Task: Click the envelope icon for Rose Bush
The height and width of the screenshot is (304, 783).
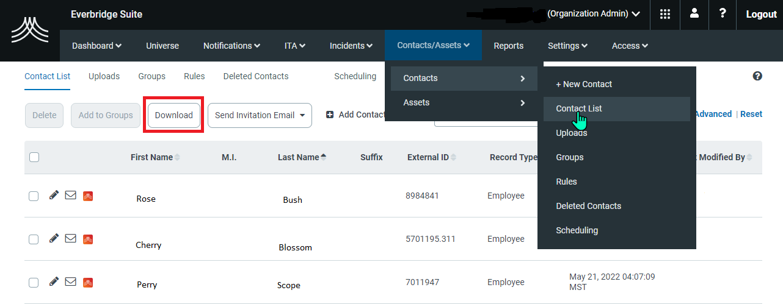Action: click(x=71, y=196)
